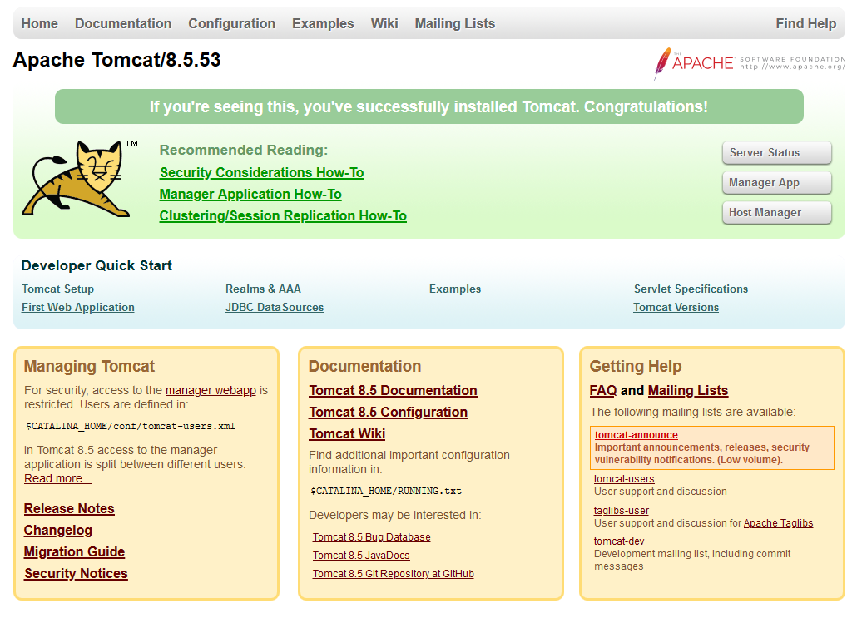Viewport: 852px width, 618px height.
Task: Open Documentation in the top navigation
Action: (123, 24)
